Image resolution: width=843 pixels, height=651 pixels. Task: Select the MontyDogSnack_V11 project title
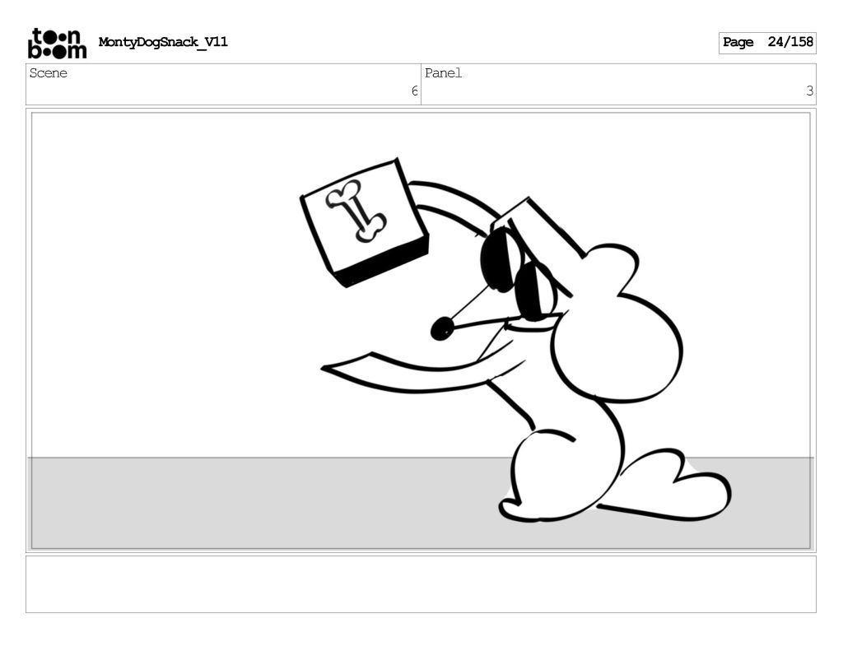point(163,42)
